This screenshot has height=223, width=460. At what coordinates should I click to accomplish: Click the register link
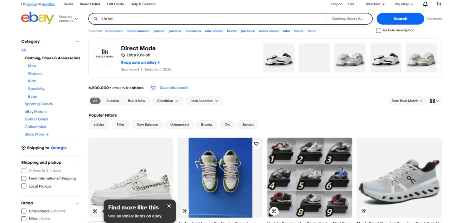tap(48, 4)
